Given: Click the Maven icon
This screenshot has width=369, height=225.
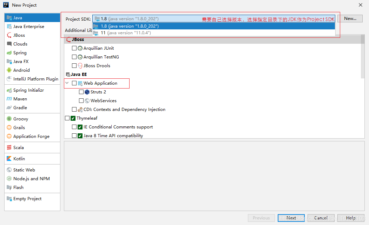Looking at the screenshot, I should click(9, 99).
